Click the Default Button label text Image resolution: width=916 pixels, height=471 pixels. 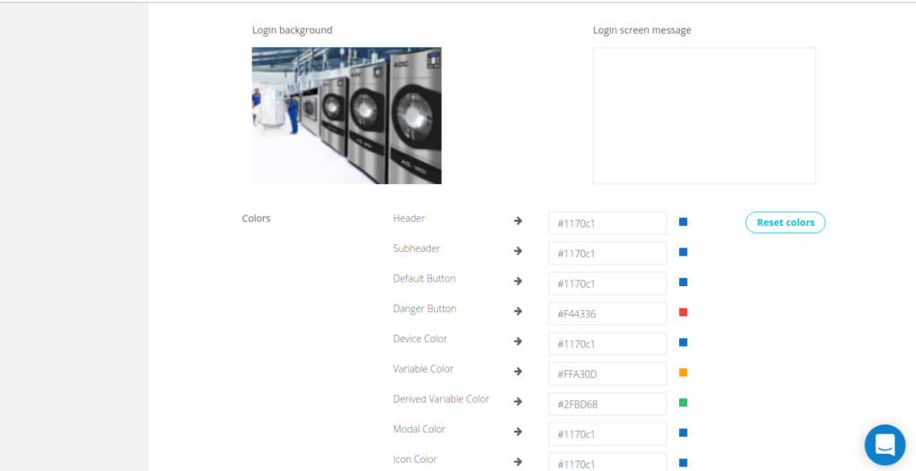[424, 278]
